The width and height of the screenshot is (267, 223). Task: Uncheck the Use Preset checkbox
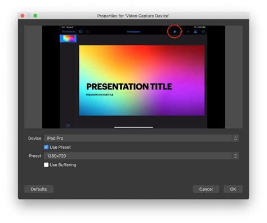coord(46,147)
